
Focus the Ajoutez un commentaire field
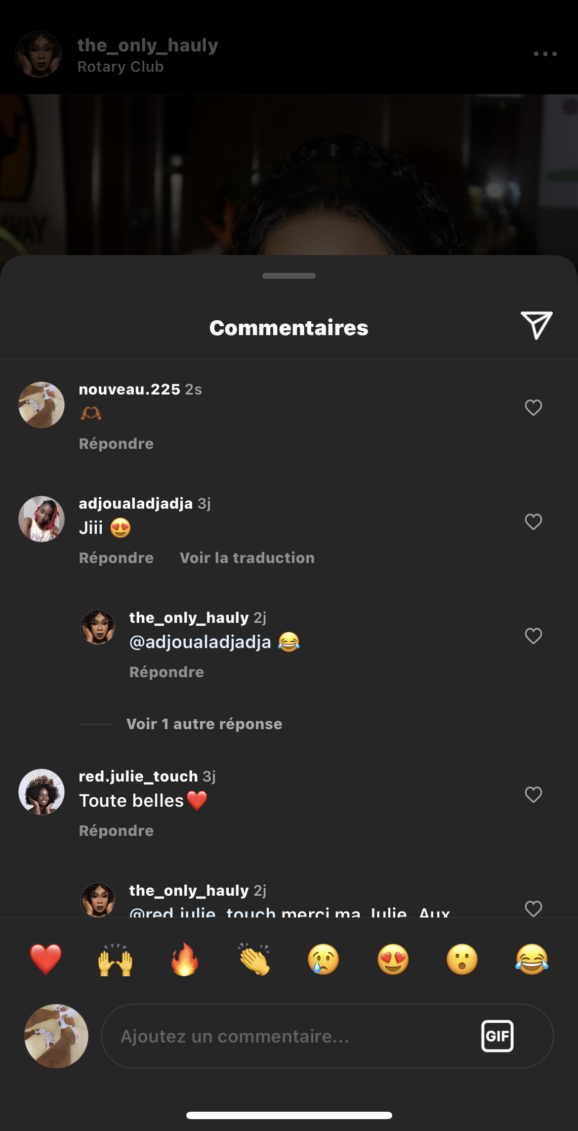(291, 1036)
